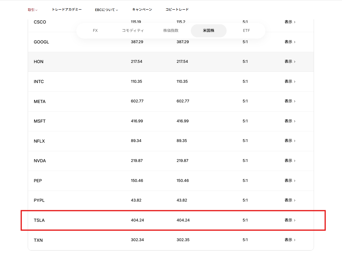Click 表示 link in PYPL row
This screenshot has height=259, width=342.
point(290,200)
